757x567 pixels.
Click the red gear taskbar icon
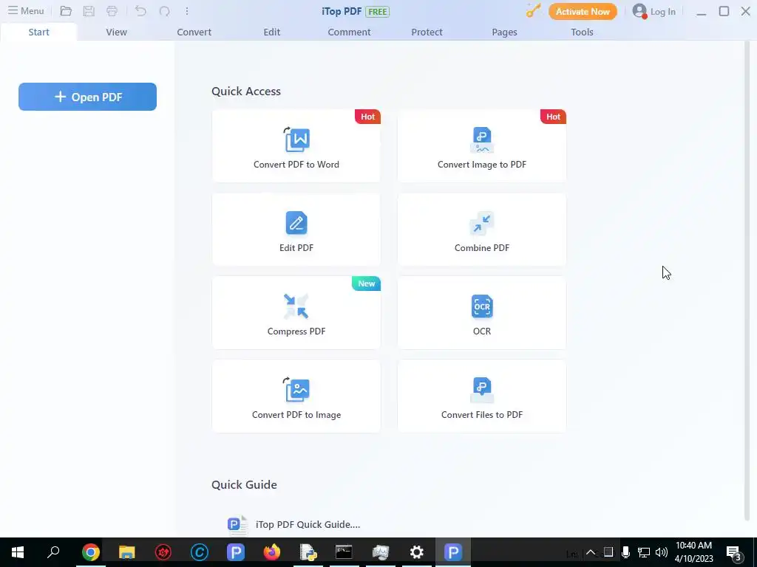pyautogui.click(x=163, y=552)
